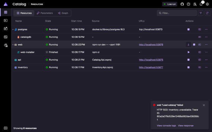The image size is (212, 132).
Task: Collapse the postgres resource row
Action: click(x=13, y=30)
